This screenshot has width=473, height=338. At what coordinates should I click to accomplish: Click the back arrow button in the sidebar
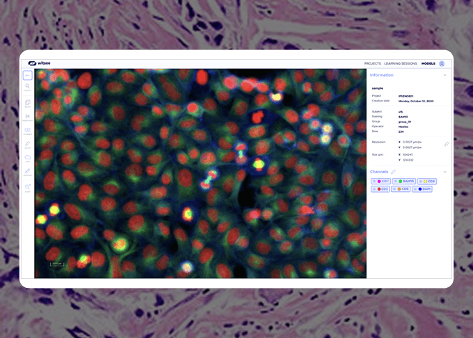[x=27, y=75]
